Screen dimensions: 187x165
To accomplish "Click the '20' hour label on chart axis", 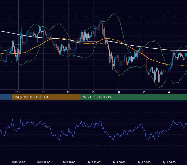I will click(69, 92).
